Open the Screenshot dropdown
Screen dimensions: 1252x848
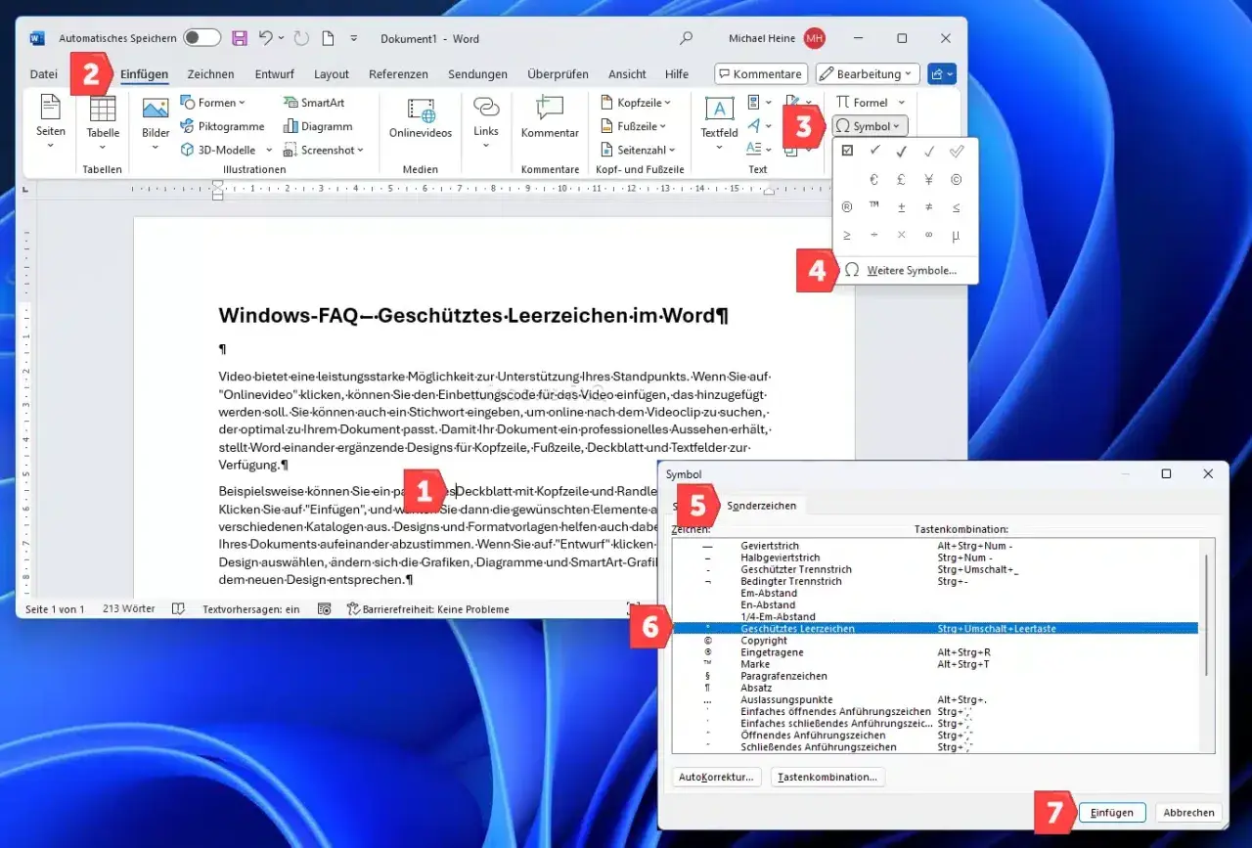pyautogui.click(x=324, y=150)
